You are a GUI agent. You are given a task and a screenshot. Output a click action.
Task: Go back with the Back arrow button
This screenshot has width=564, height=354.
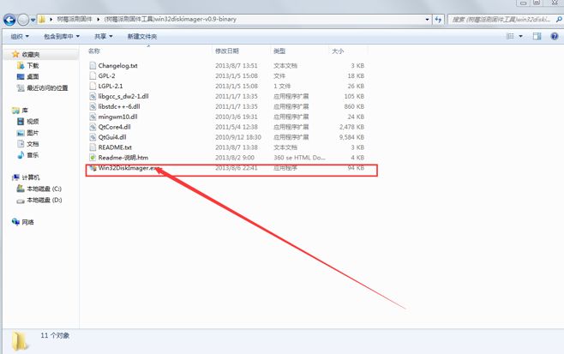(x=9, y=20)
